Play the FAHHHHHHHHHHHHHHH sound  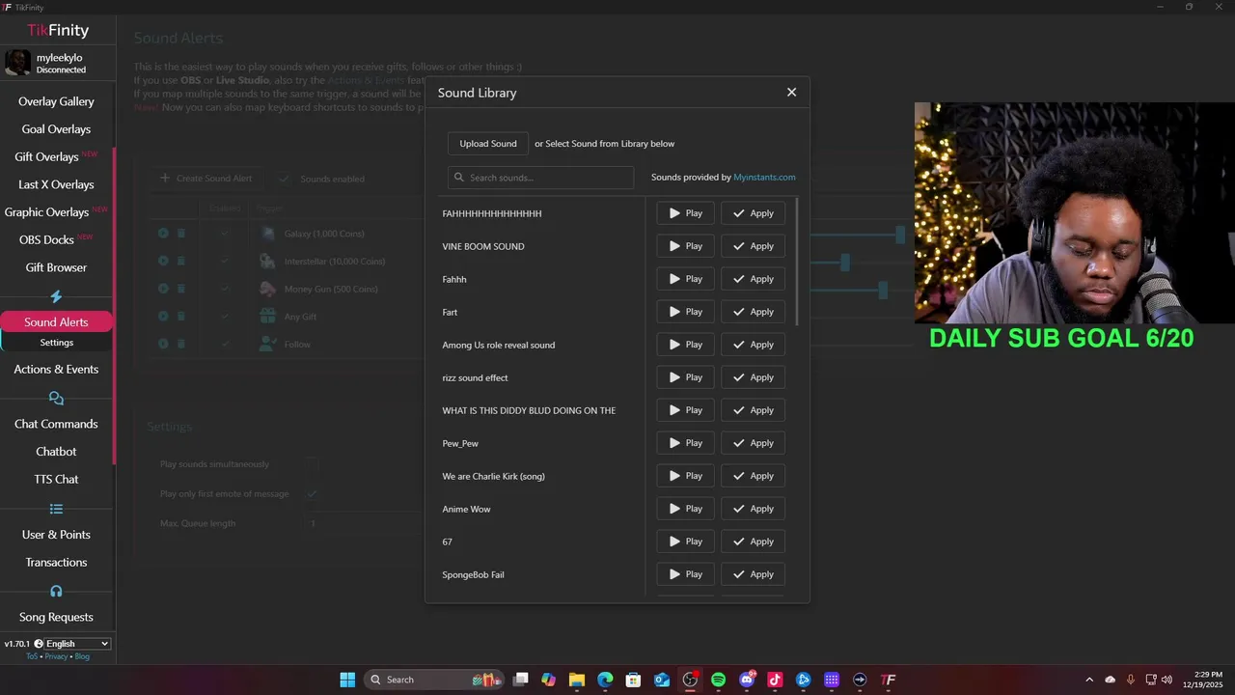point(686,213)
